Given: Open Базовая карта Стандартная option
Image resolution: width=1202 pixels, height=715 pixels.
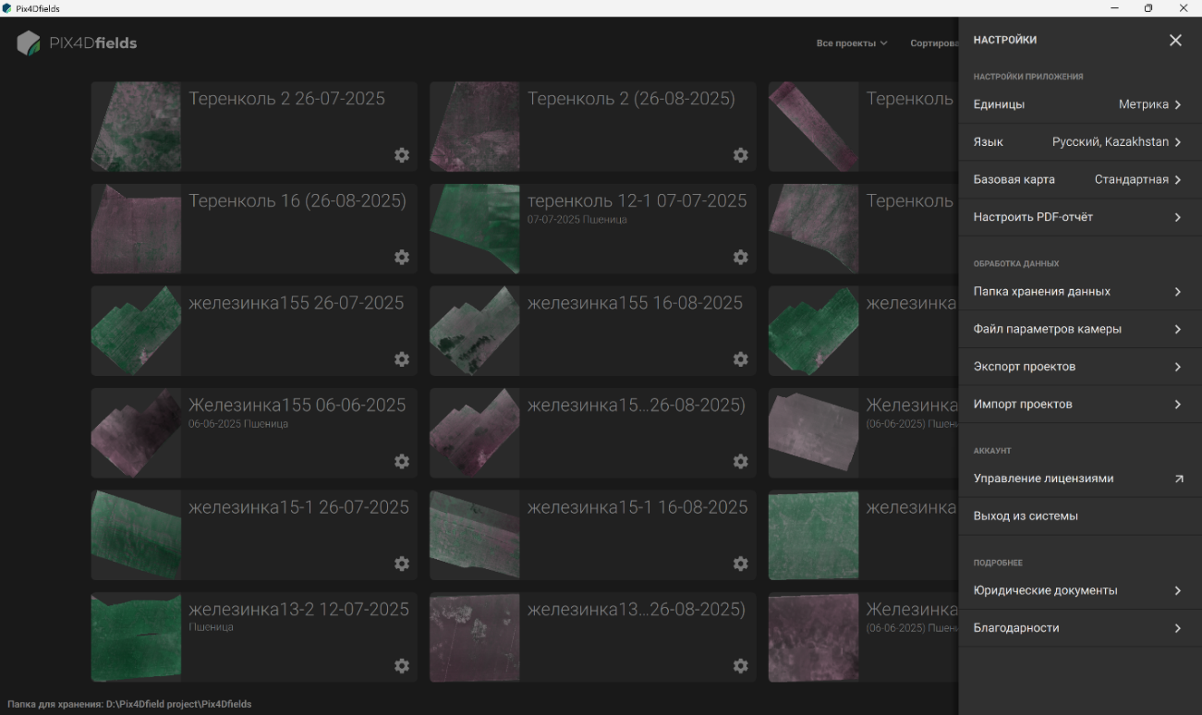Looking at the screenshot, I should click(1080, 179).
